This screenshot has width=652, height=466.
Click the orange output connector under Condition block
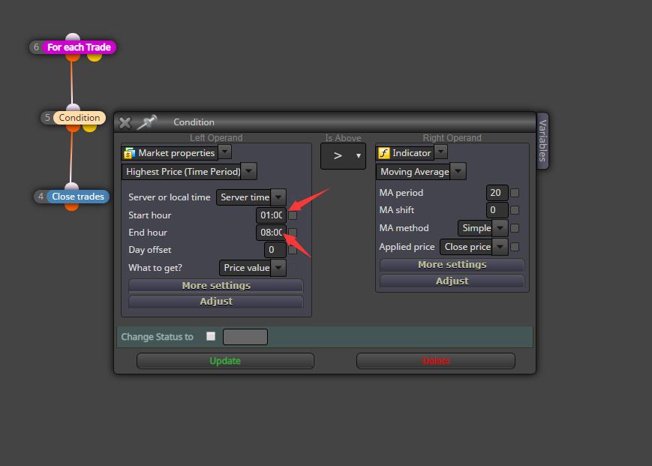click(x=73, y=128)
